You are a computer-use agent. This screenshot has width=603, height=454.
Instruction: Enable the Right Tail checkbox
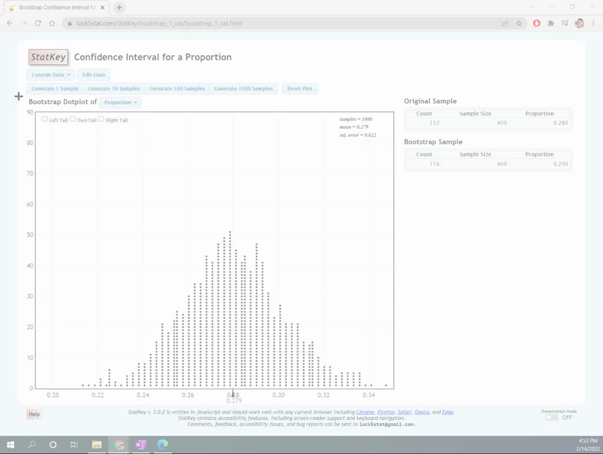101,119
